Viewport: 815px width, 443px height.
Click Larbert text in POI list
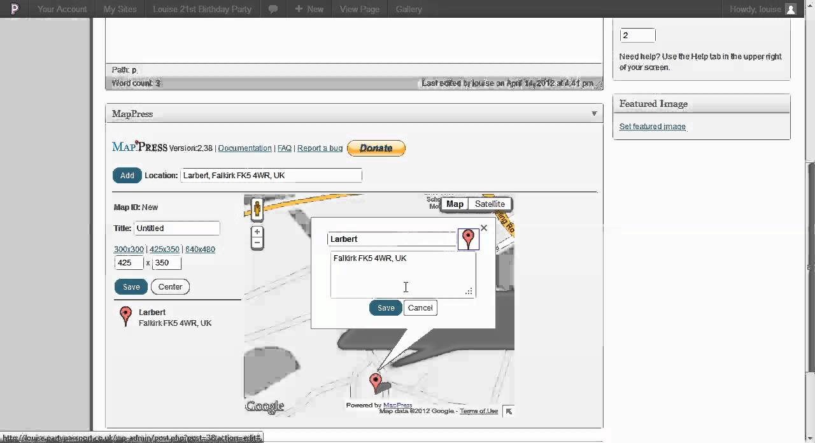point(152,313)
